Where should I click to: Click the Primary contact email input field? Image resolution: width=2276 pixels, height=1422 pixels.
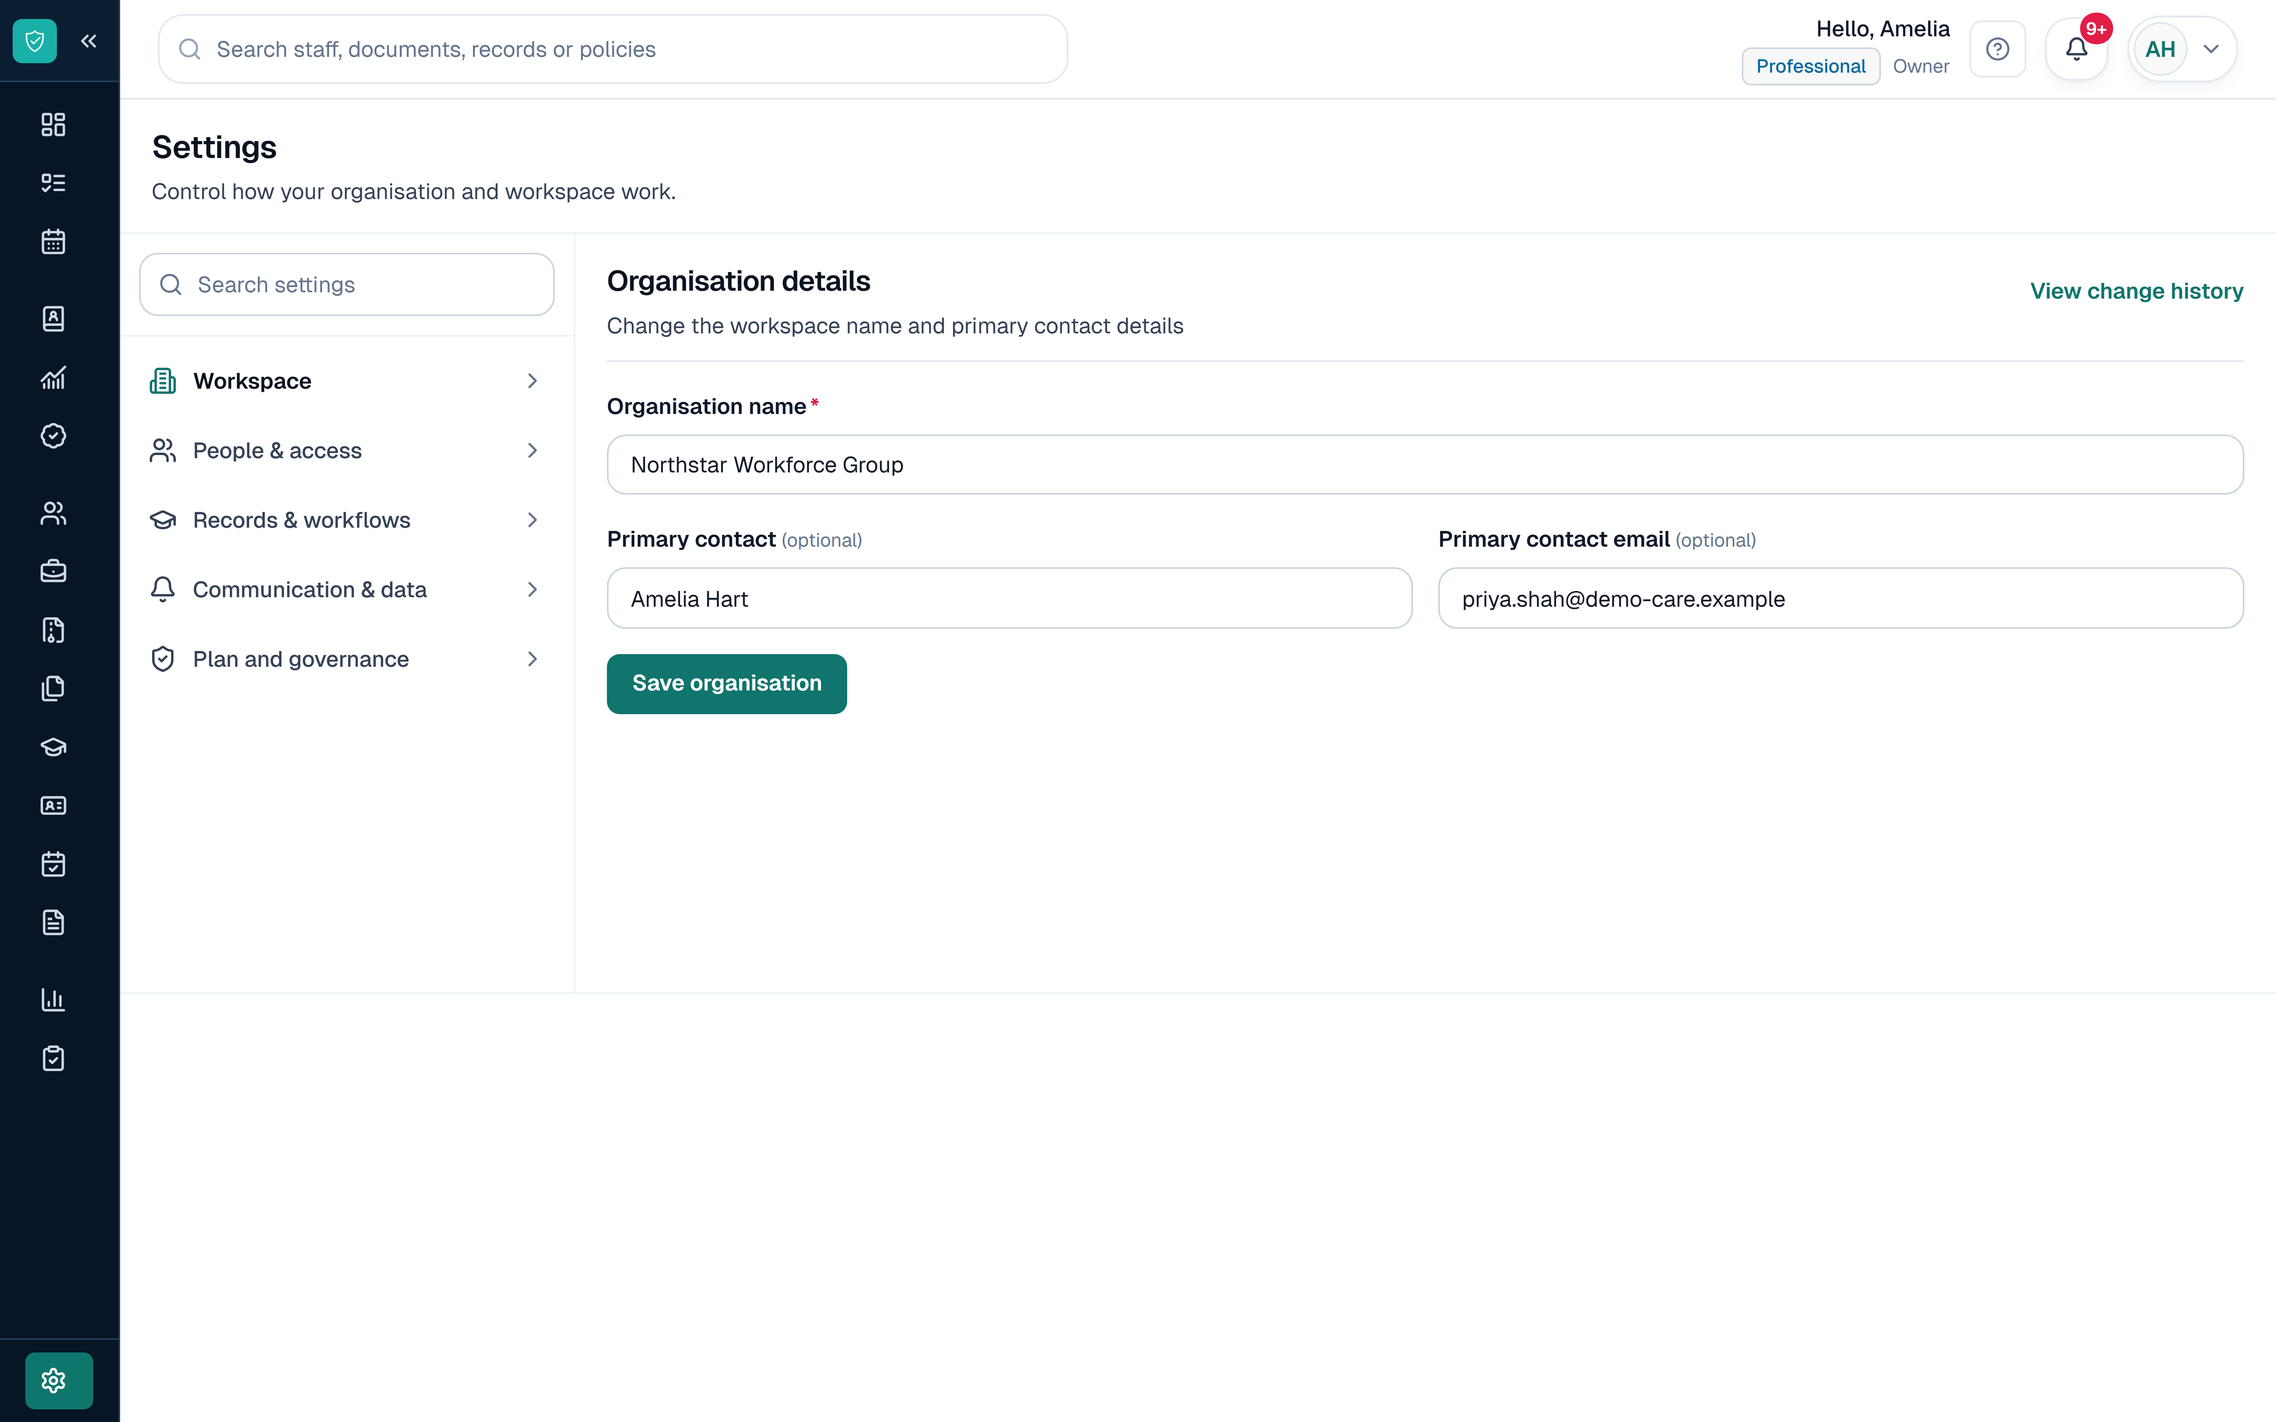click(1841, 598)
